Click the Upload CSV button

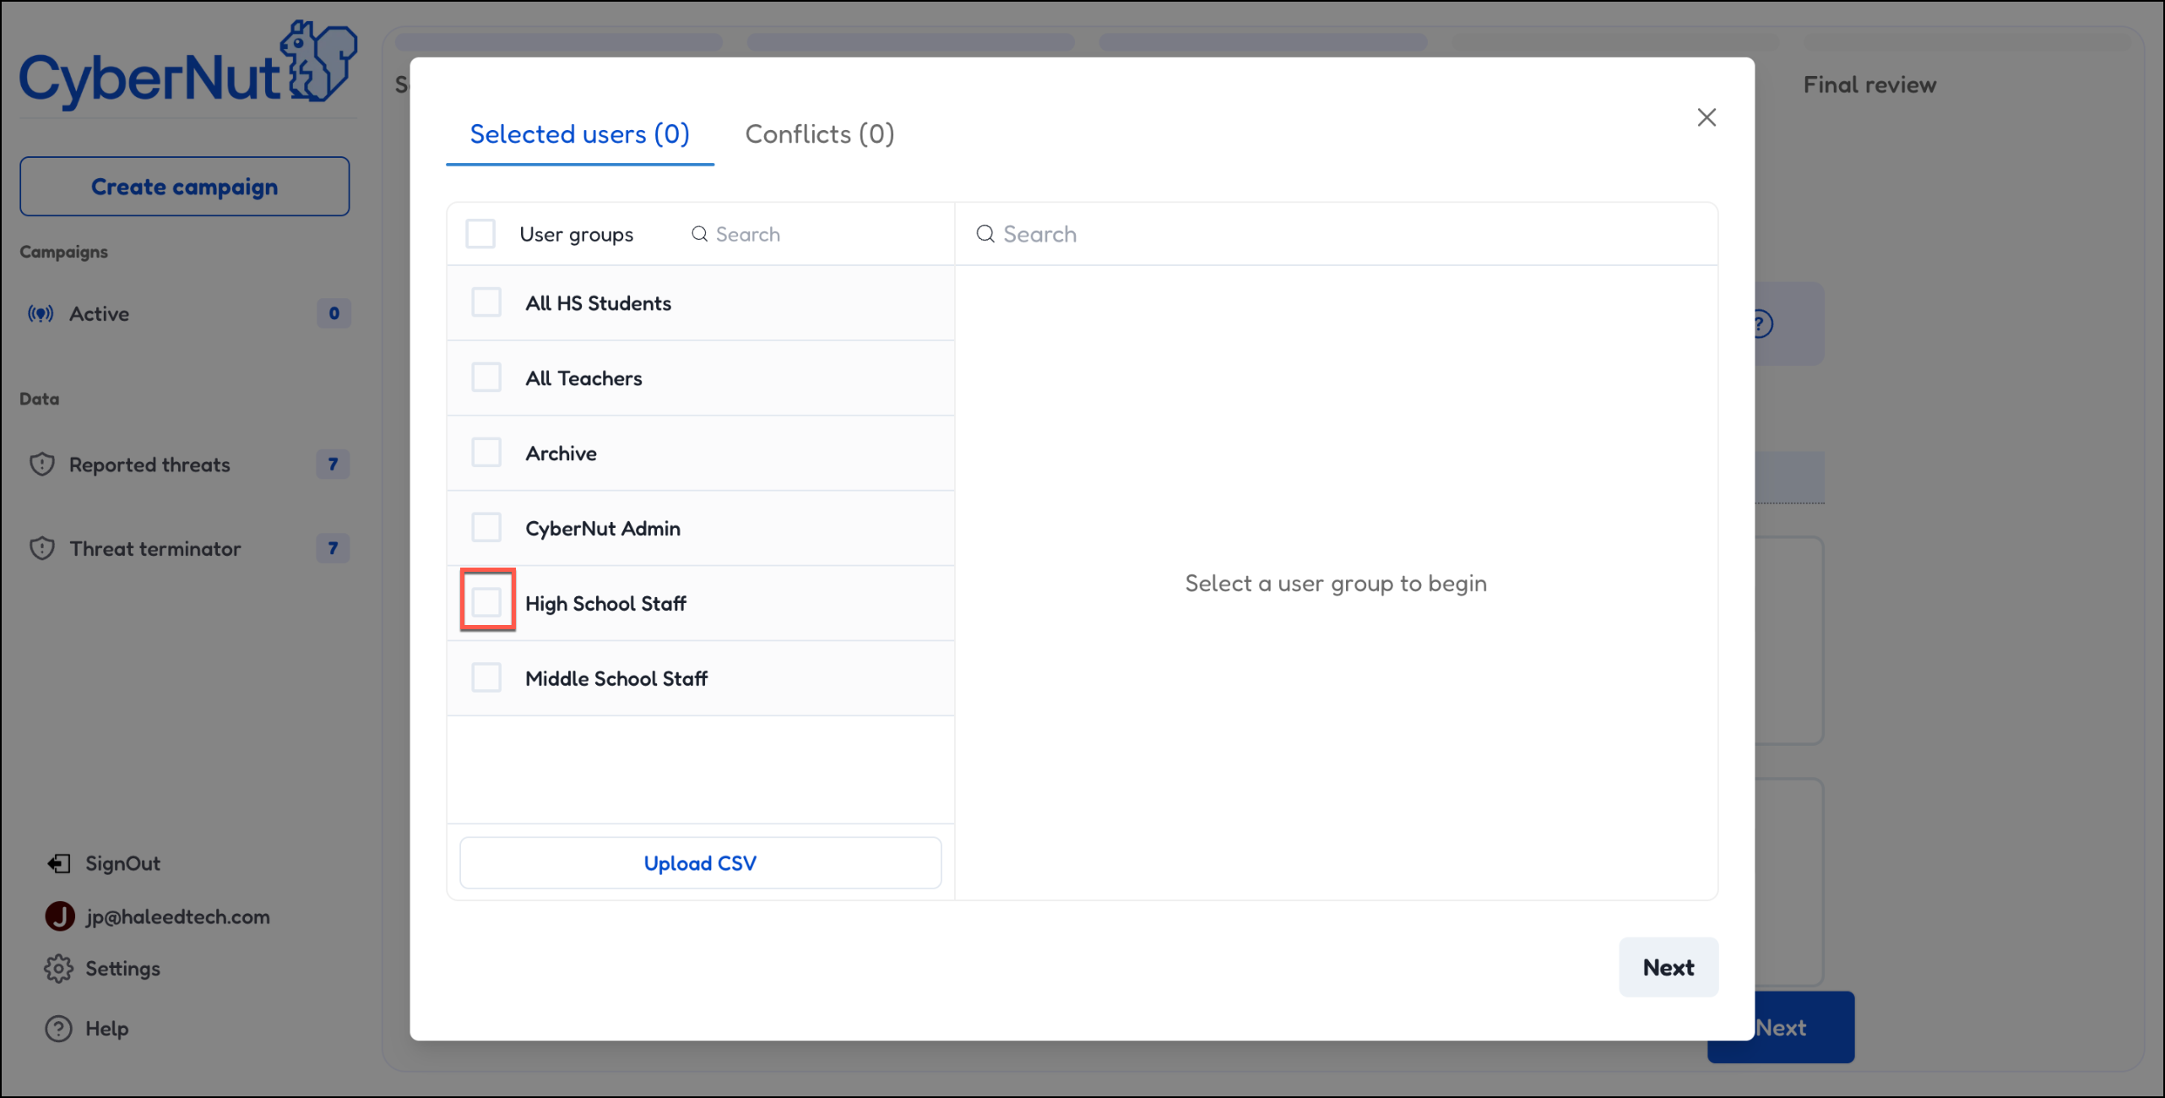coord(700,863)
